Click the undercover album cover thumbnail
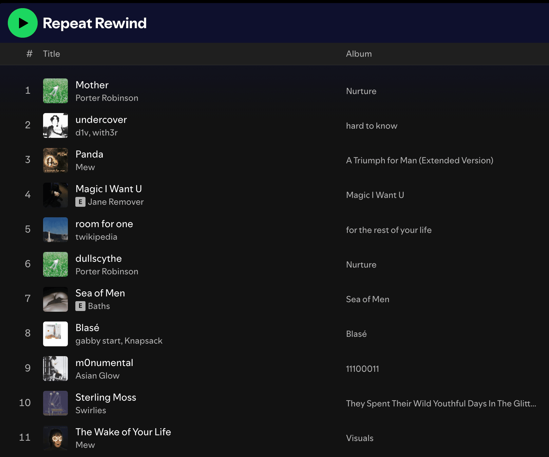 55,126
